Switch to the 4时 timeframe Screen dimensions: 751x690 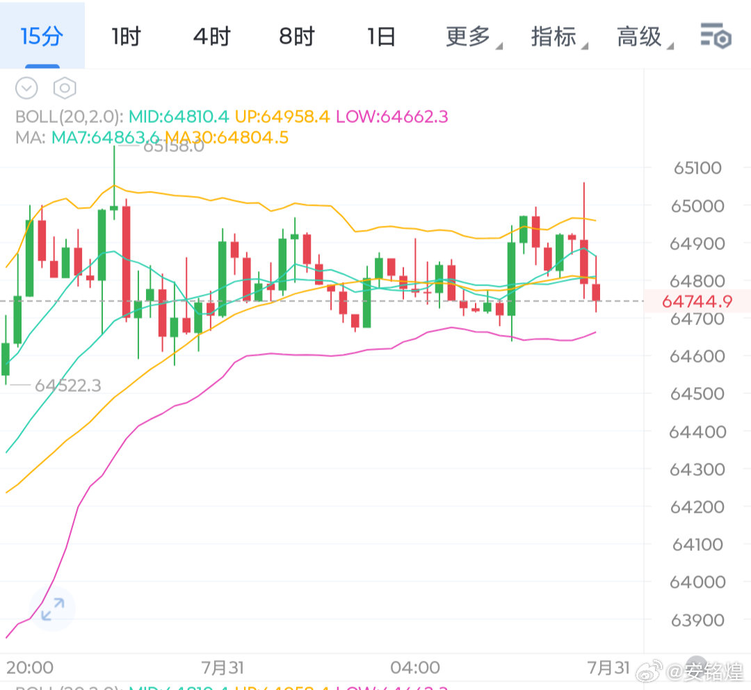click(x=211, y=37)
